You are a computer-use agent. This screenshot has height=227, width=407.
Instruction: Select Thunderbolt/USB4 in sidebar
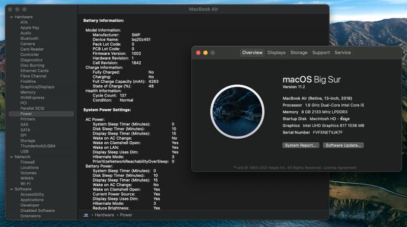pos(38,146)
